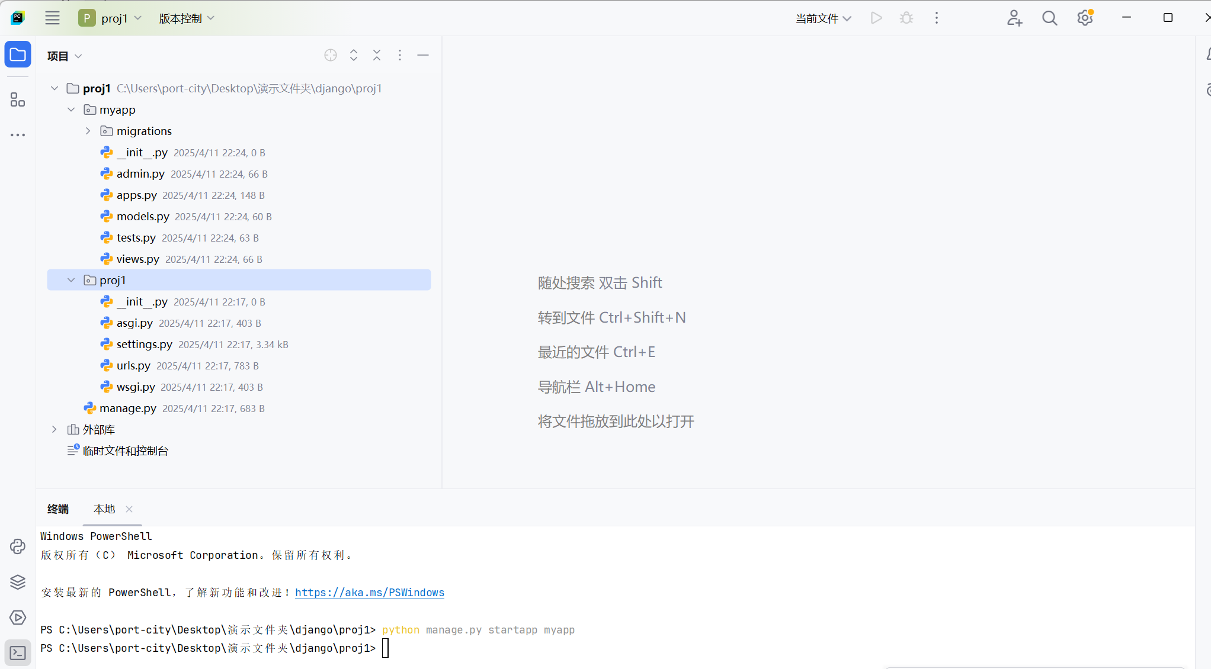Viewport: 1211px width, 669px height.
Task: Expand the migrations folder
Action: (88, 130)
